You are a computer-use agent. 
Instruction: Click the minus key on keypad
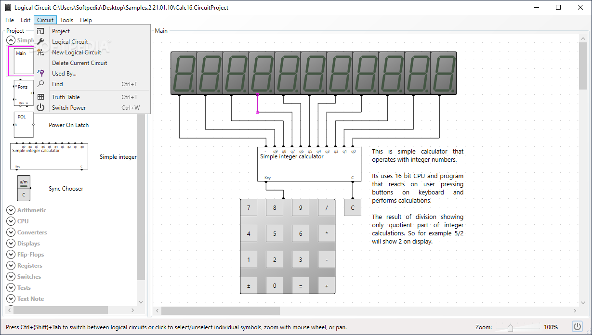pyautogui.click(x=327, y=260)
